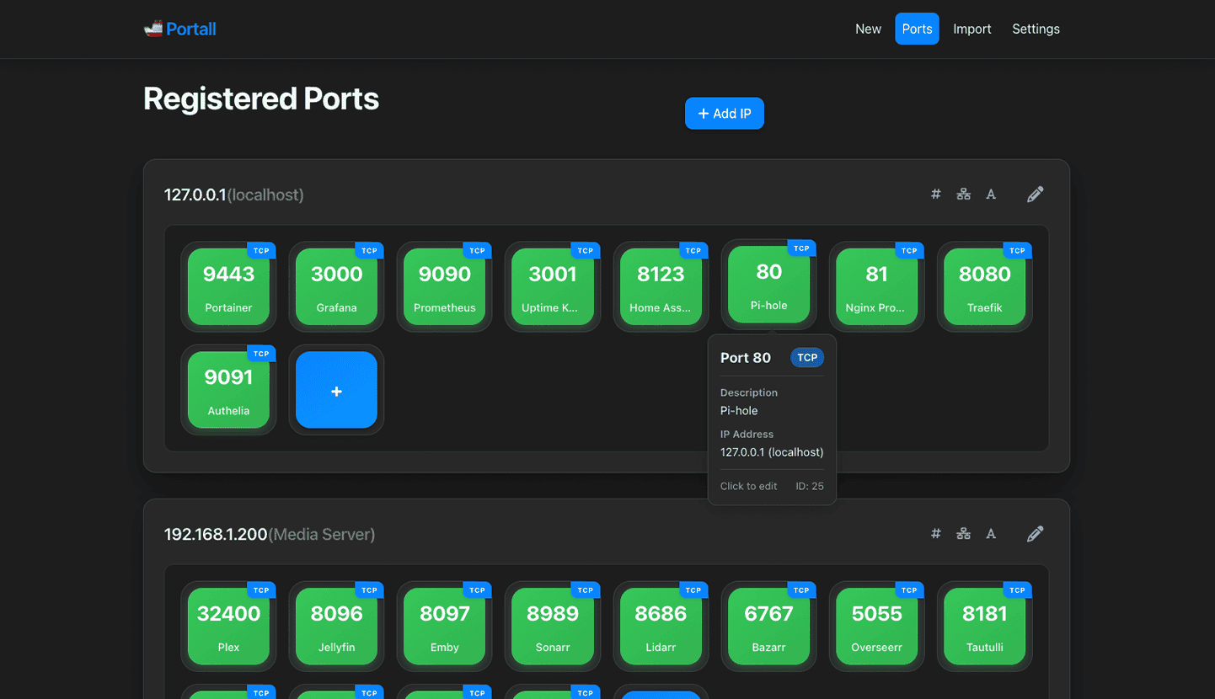Click the 192.168.1.200 (Media Server) heading

click(270, 534)
